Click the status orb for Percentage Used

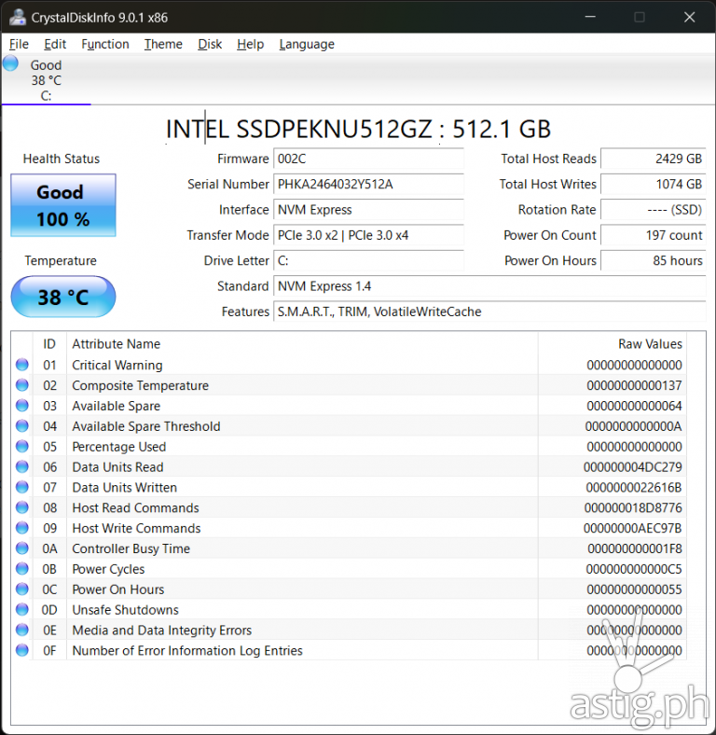22,447
